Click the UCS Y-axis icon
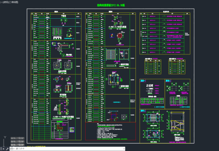This screenshot has height=151, width=219. [x=5, y=137]
